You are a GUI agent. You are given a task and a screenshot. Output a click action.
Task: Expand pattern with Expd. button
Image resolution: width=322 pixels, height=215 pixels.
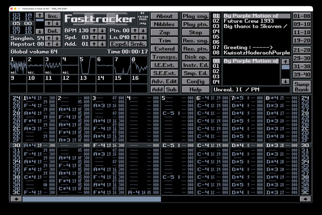[x=119, y=44]
